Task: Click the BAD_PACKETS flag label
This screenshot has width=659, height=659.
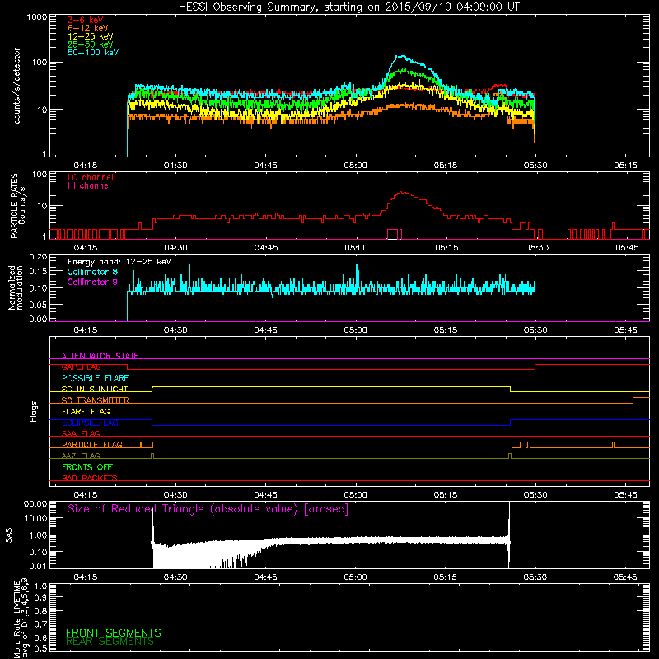Action: pos(90,478)
